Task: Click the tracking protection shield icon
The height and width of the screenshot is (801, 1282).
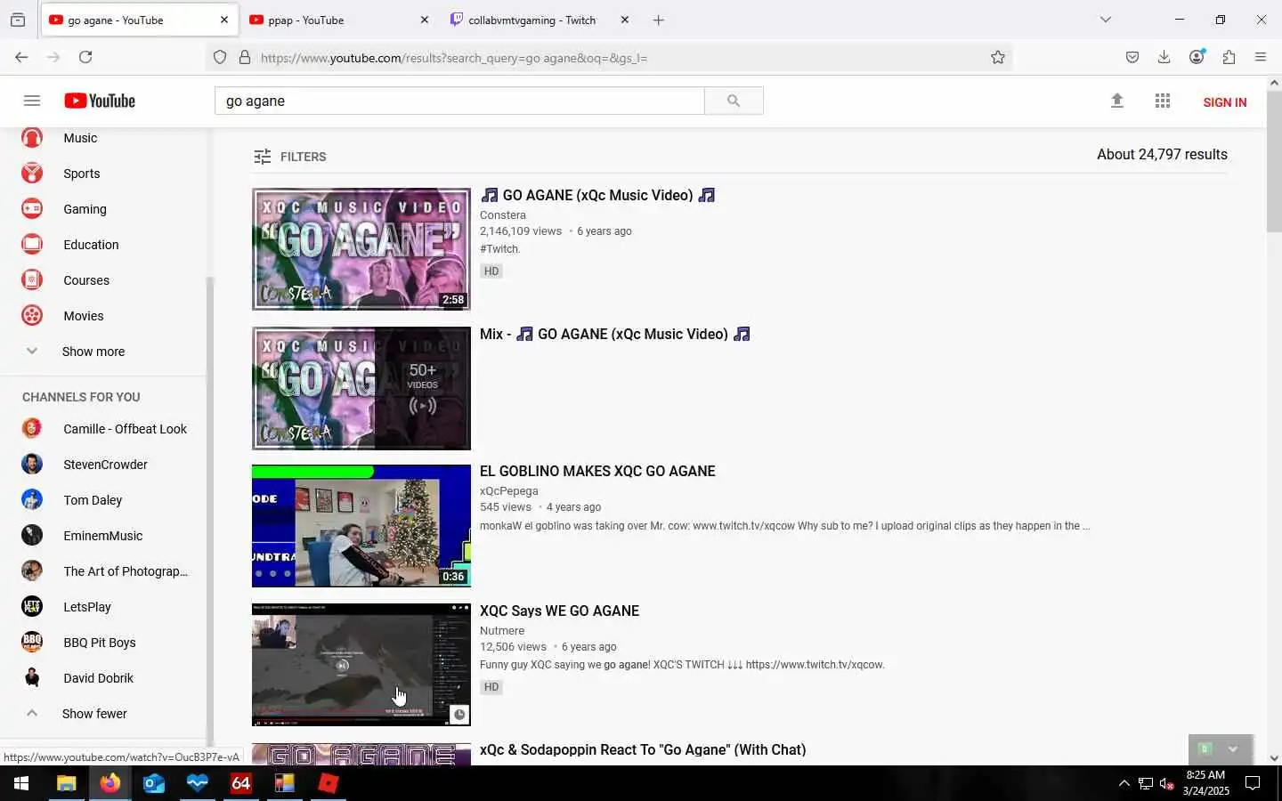Action: point(220,58)
